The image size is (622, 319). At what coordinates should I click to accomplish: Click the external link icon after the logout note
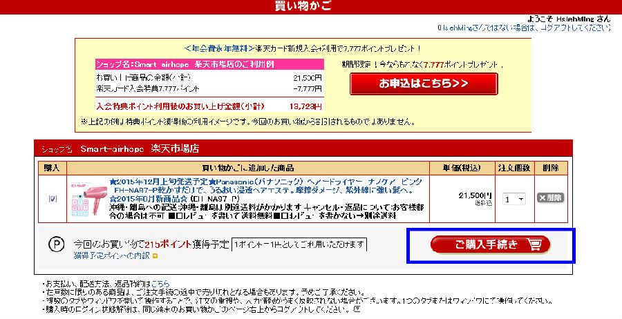357,309
